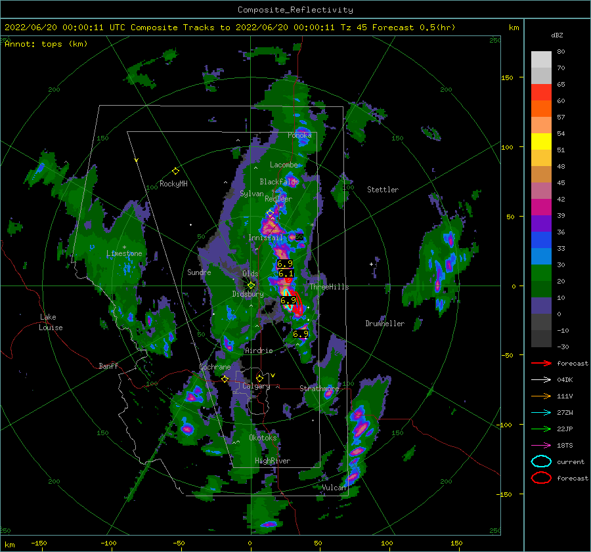Click the Calgary city label
Screen dimensions: 591x552
pos(256,386)
